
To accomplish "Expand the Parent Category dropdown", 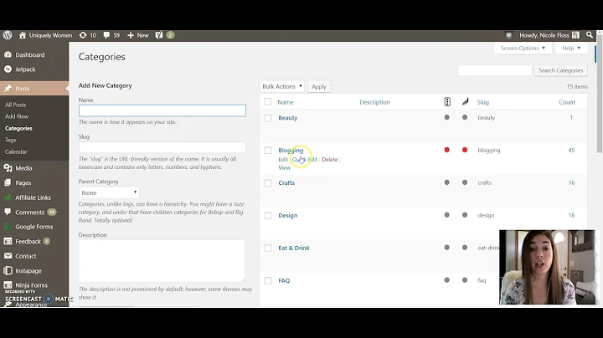I will 109,192.
